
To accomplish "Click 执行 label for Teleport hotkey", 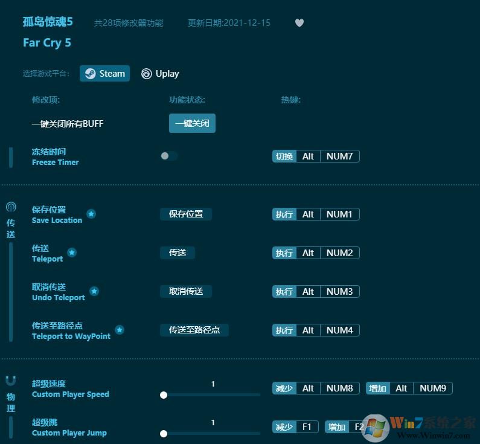I will [x=284, y=253].
